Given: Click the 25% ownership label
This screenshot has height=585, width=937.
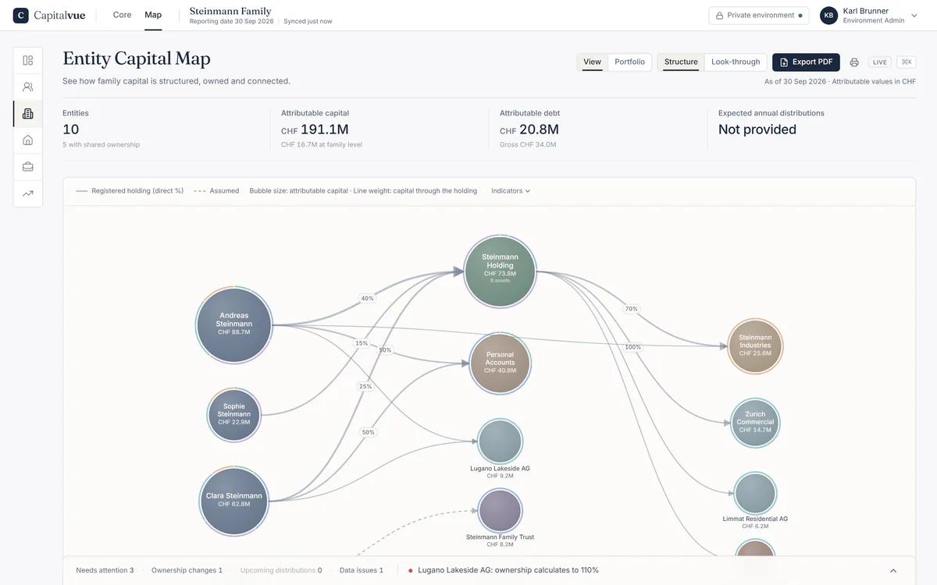Looking at the screenshot, I should [365, 386].
